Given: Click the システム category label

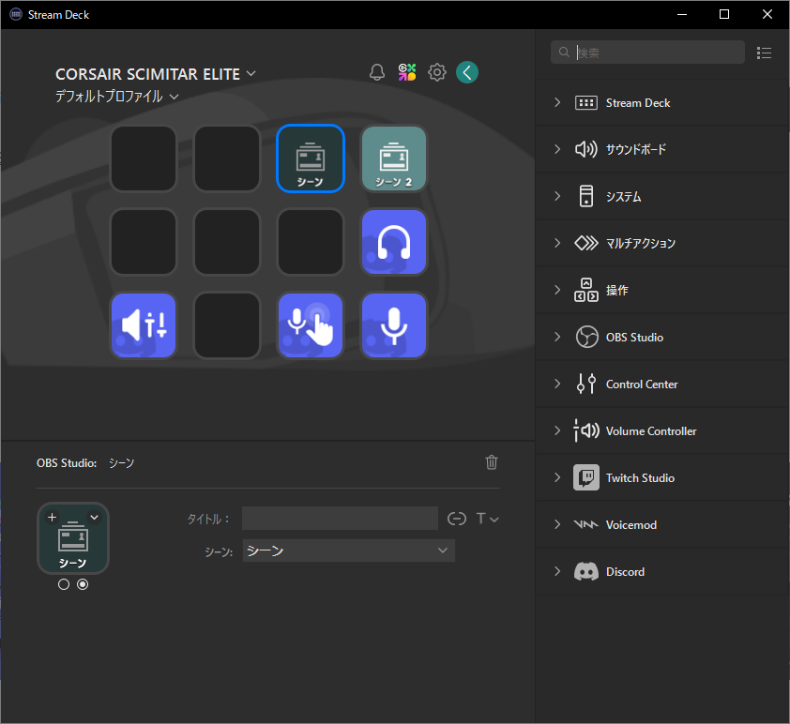Looking at the screenshot, I should (623, 196).
